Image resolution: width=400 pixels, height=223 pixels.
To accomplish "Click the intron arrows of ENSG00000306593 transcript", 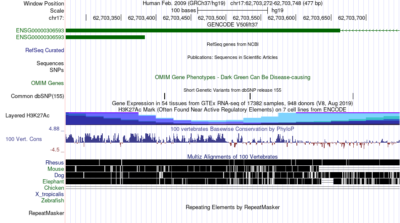I will point(370,31).
